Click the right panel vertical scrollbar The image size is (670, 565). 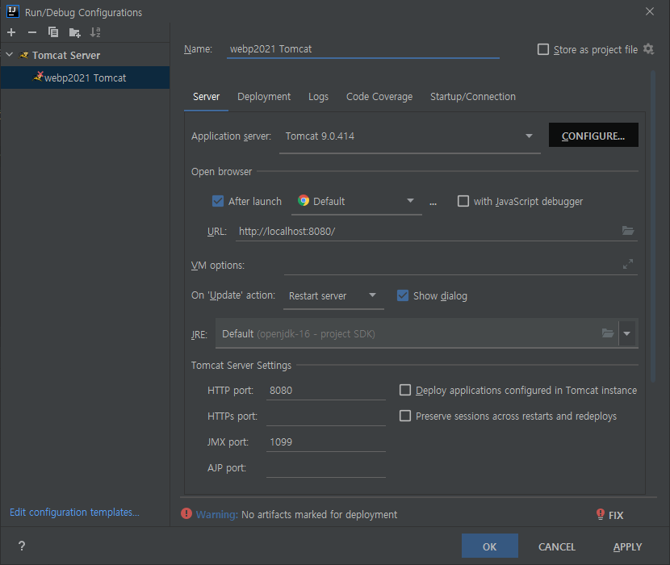pos(653,227)
